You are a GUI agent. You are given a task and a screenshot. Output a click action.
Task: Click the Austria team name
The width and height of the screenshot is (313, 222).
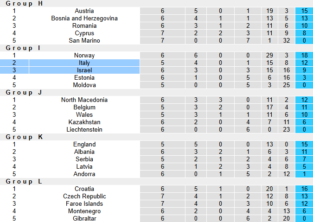click(x=84, y=11)
